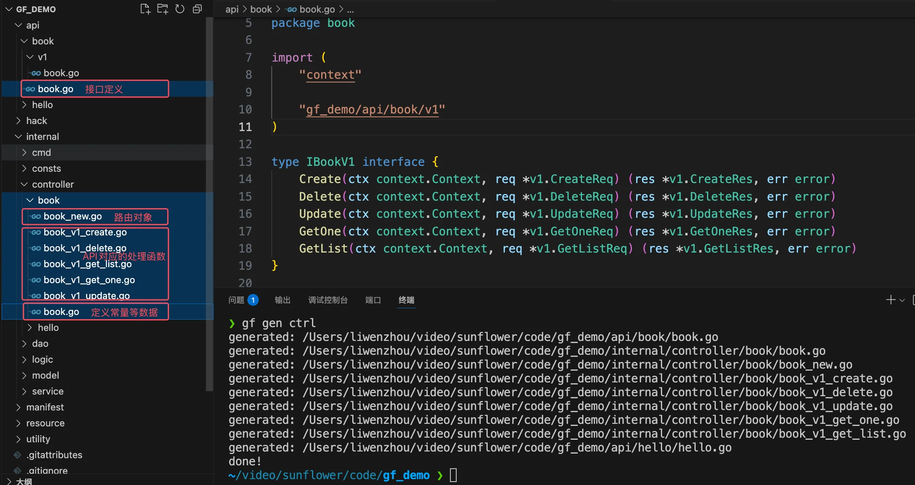Collapse all folders using explorer header icon

coord(197,9)
